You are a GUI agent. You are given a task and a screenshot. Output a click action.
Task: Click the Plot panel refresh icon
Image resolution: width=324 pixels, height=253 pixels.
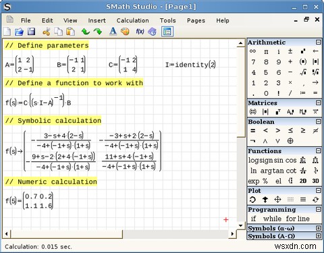click(x=315, y=200)
